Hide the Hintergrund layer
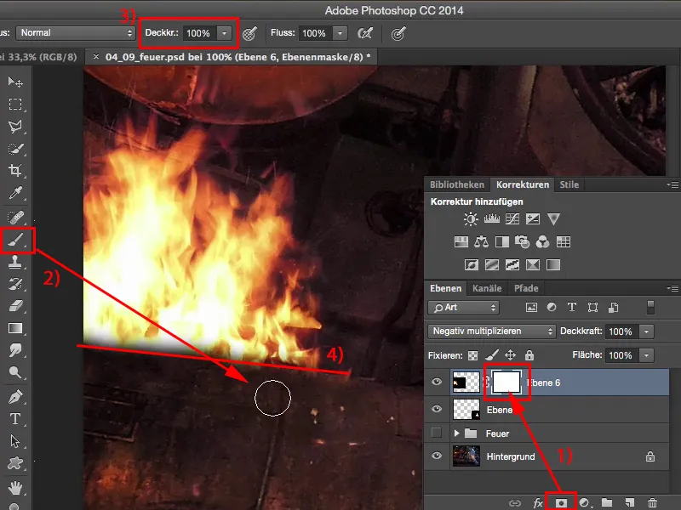The image size is (681, 510). tap(437, 456)
